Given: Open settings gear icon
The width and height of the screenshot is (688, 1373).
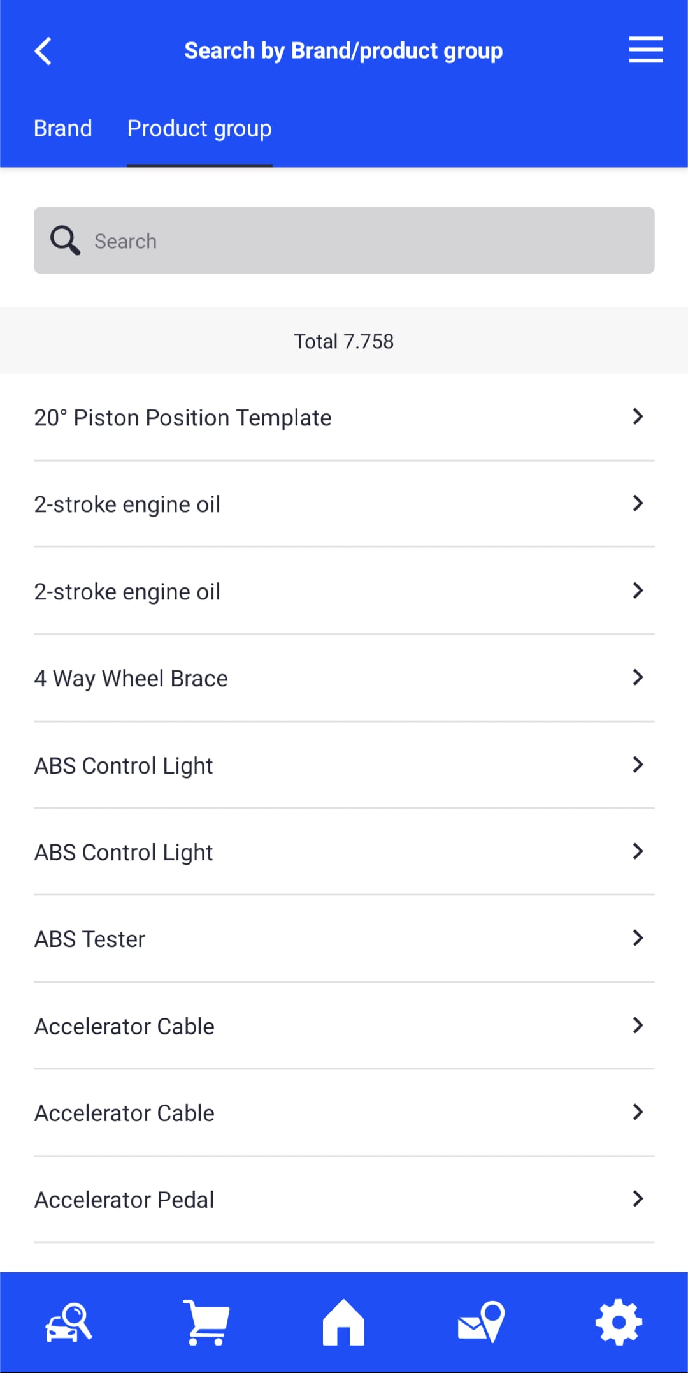Looking at the screenshot, I should coord(619,1323).
